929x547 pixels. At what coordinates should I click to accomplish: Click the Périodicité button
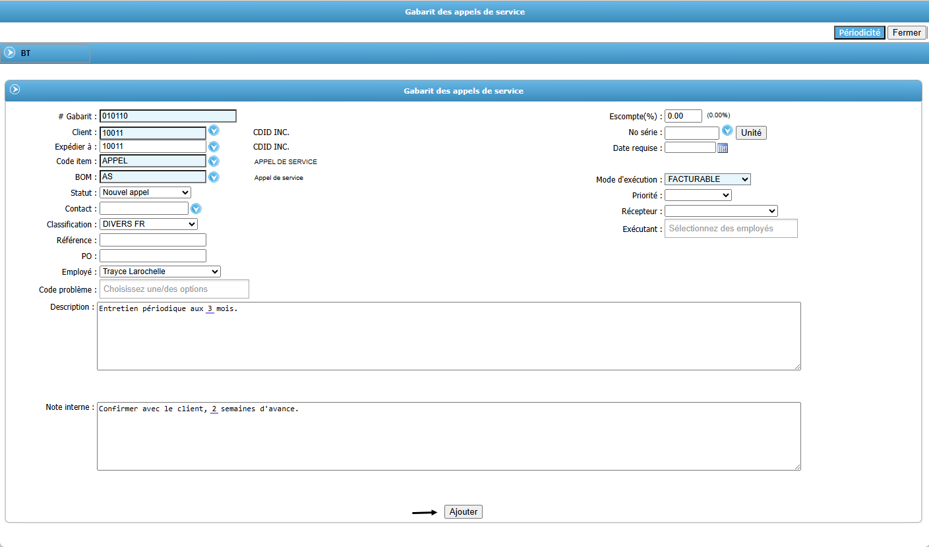860,33
